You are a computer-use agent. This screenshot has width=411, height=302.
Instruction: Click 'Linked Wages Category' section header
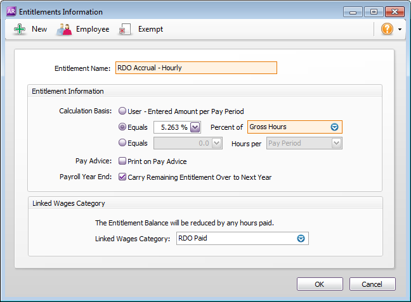coord(68,203)
